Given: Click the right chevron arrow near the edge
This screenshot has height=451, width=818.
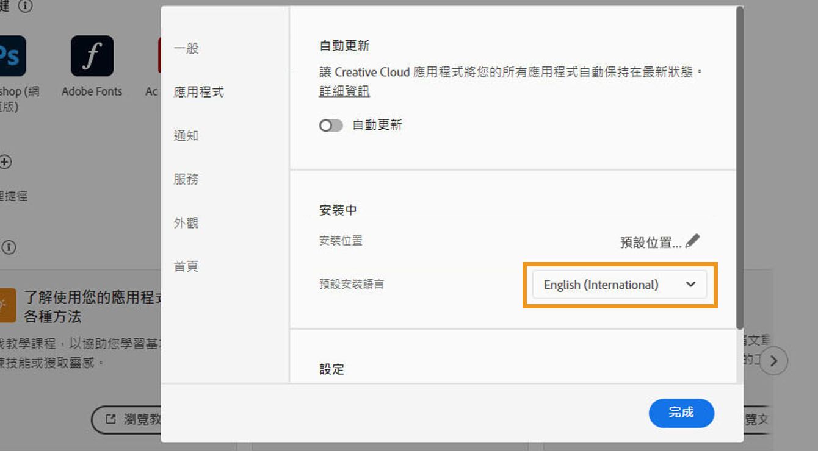Looking at the screenshot, I should 774,361.
